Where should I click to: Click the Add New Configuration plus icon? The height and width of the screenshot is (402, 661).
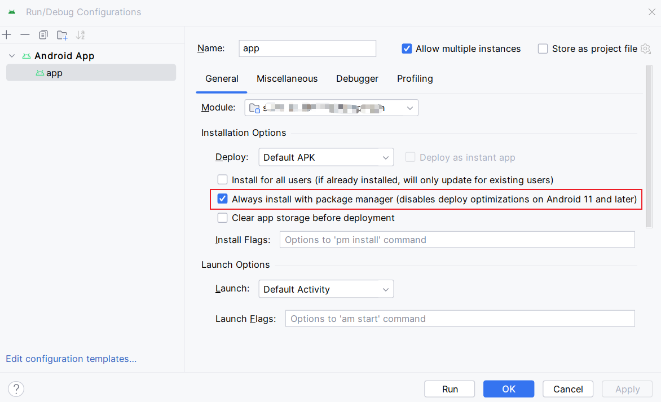click(7, 35)
